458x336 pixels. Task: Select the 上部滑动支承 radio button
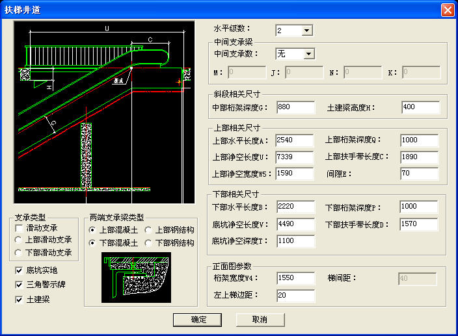click(19, 240)
